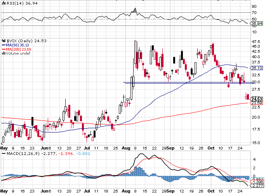The width and height of the screenshot is (266, 196).
Task: Click the RSI indicator icon beside RSI(14)
Action: click(x=4, y=3)
